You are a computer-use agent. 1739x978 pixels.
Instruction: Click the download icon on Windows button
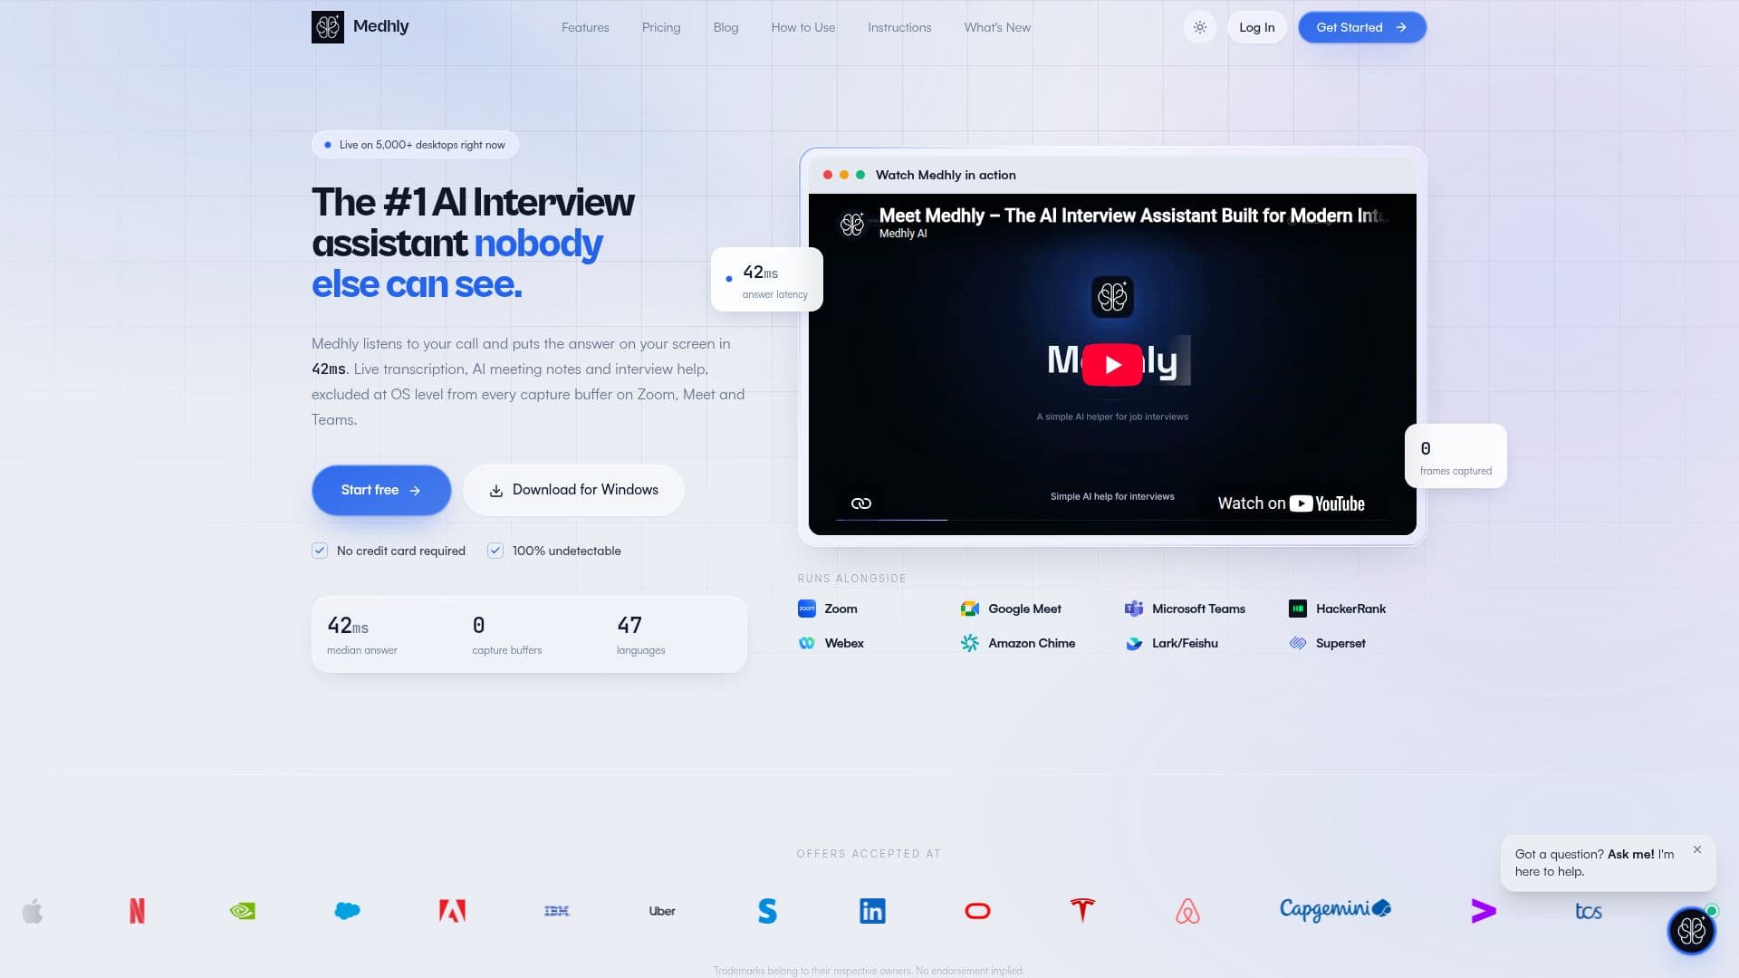click(x=496, y=491)
